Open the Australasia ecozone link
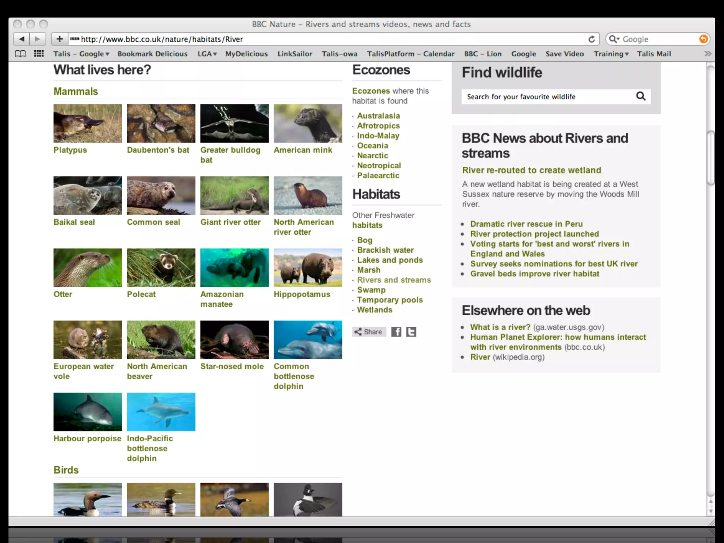 pos(378,116)
